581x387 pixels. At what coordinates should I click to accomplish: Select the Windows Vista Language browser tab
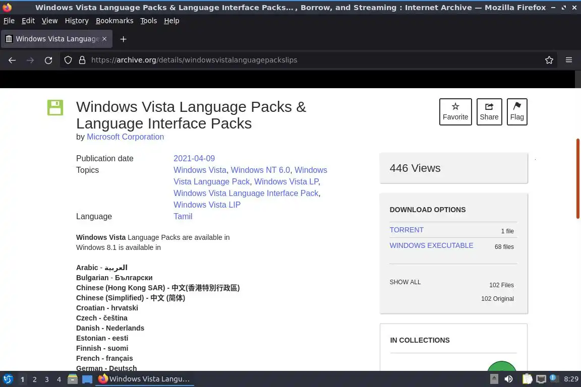pos(56,39)
